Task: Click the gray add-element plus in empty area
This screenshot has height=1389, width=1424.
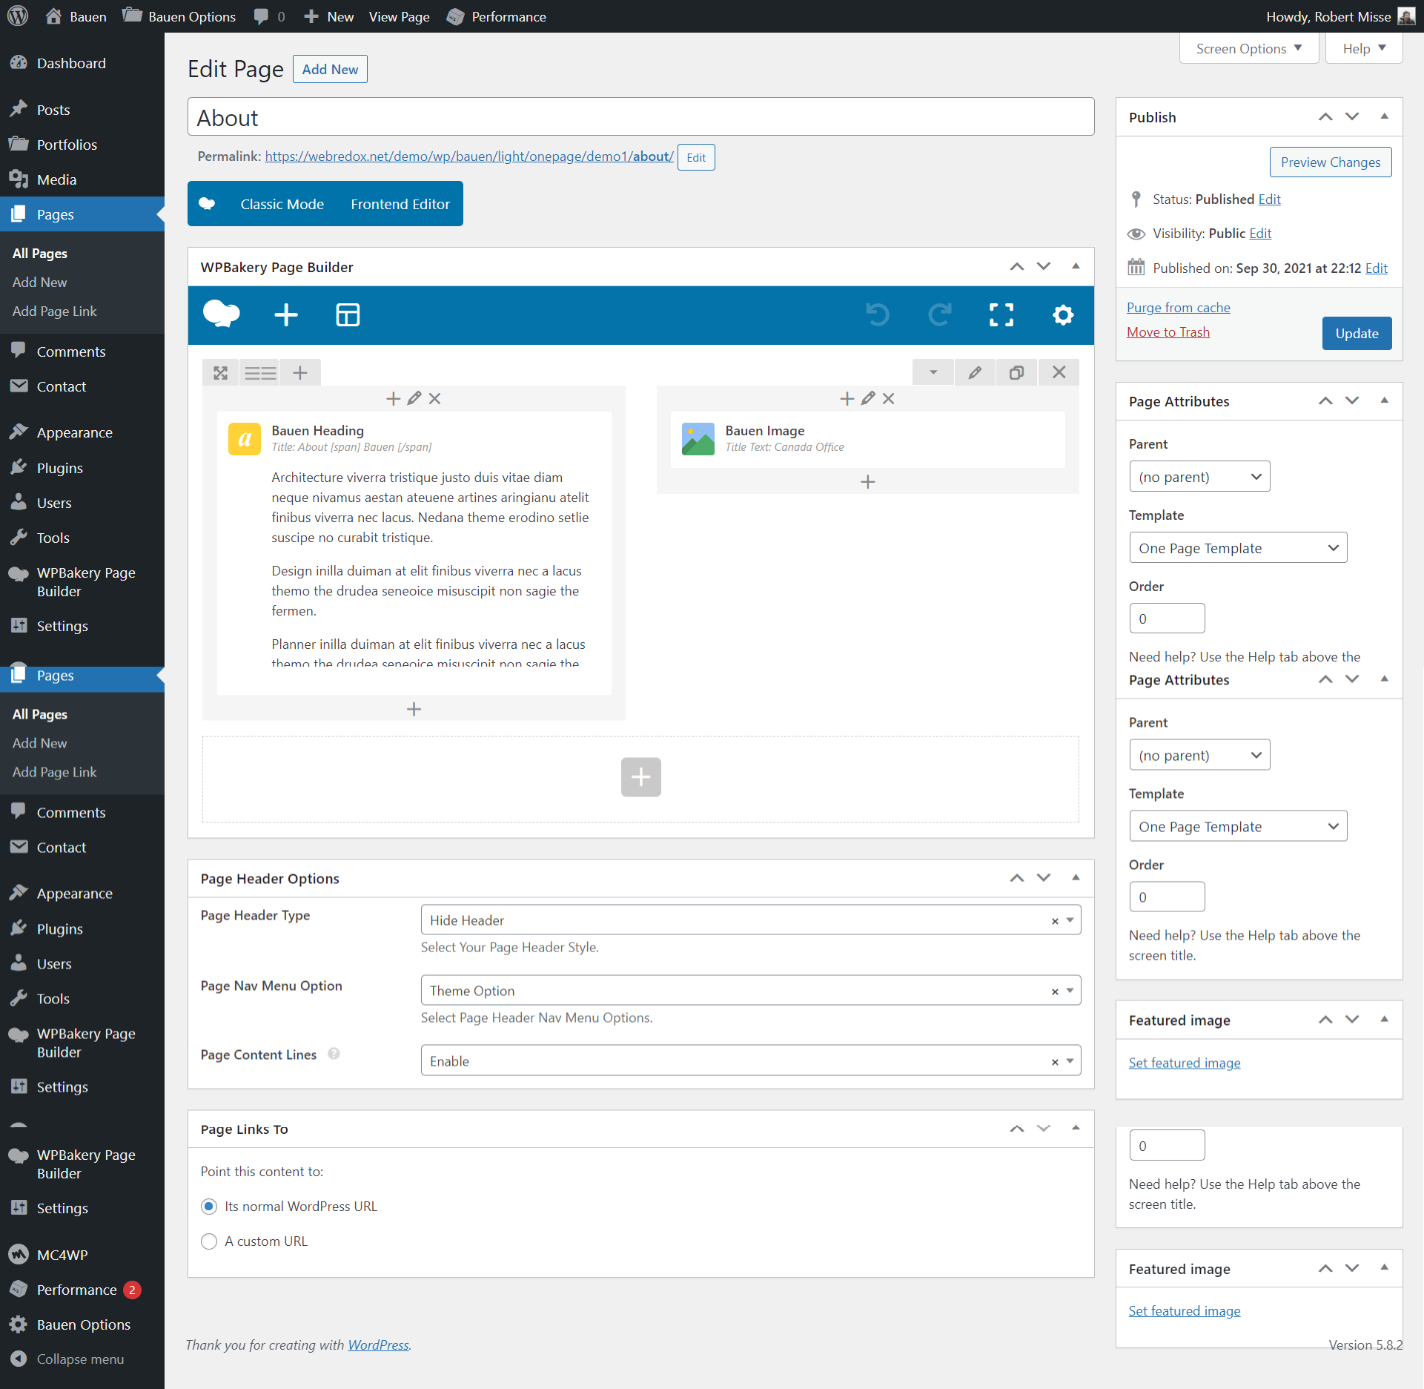Action: click(x=641, y=777)
